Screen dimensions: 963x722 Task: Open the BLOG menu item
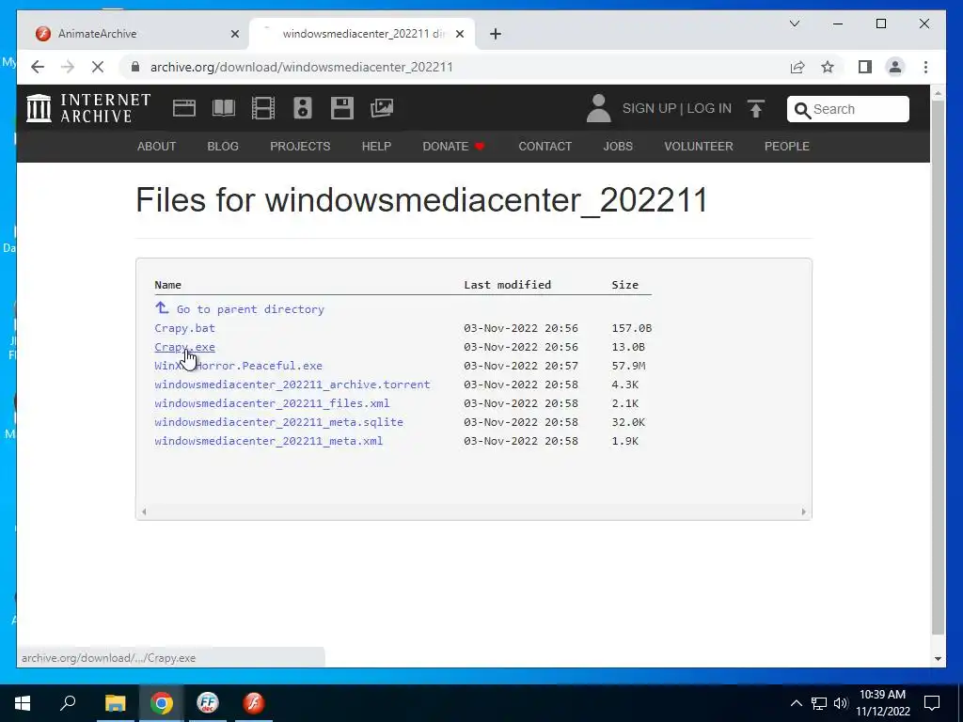coord(222,146)
